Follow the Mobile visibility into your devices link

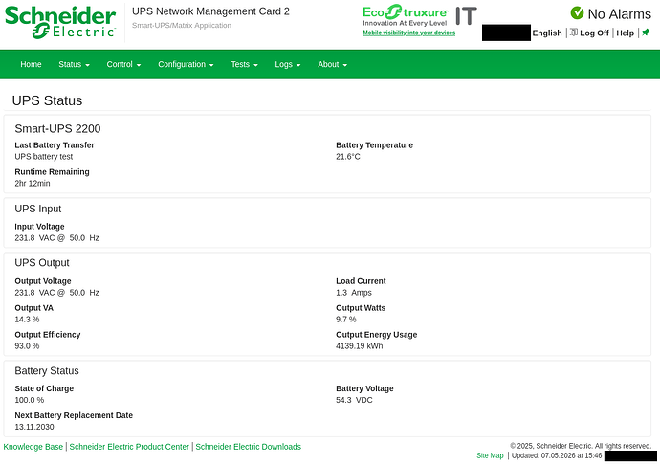(409, 33)
